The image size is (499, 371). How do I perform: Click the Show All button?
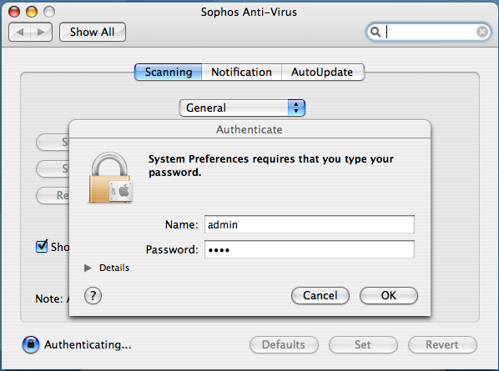click(93, 33)
